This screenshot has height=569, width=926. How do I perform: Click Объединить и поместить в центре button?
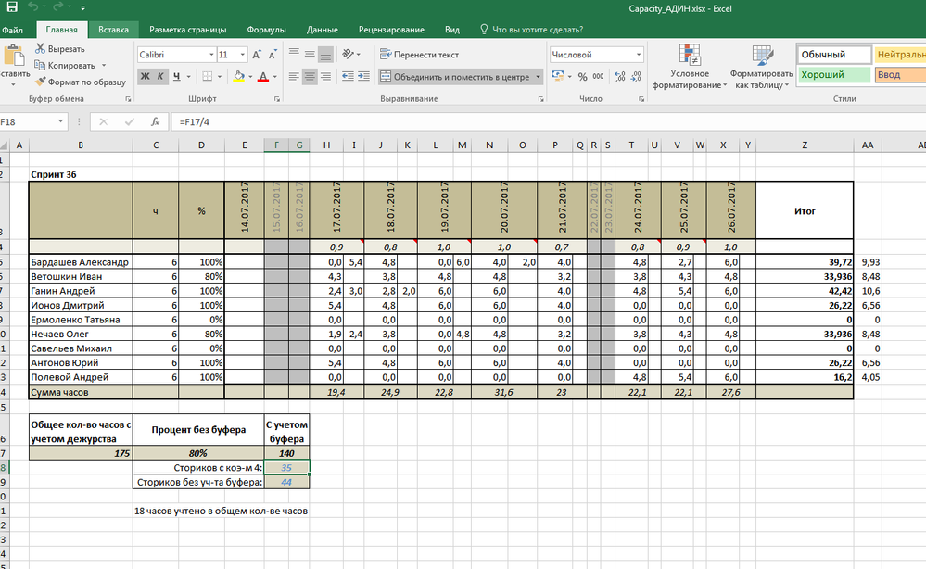click(x=455, y=77)
